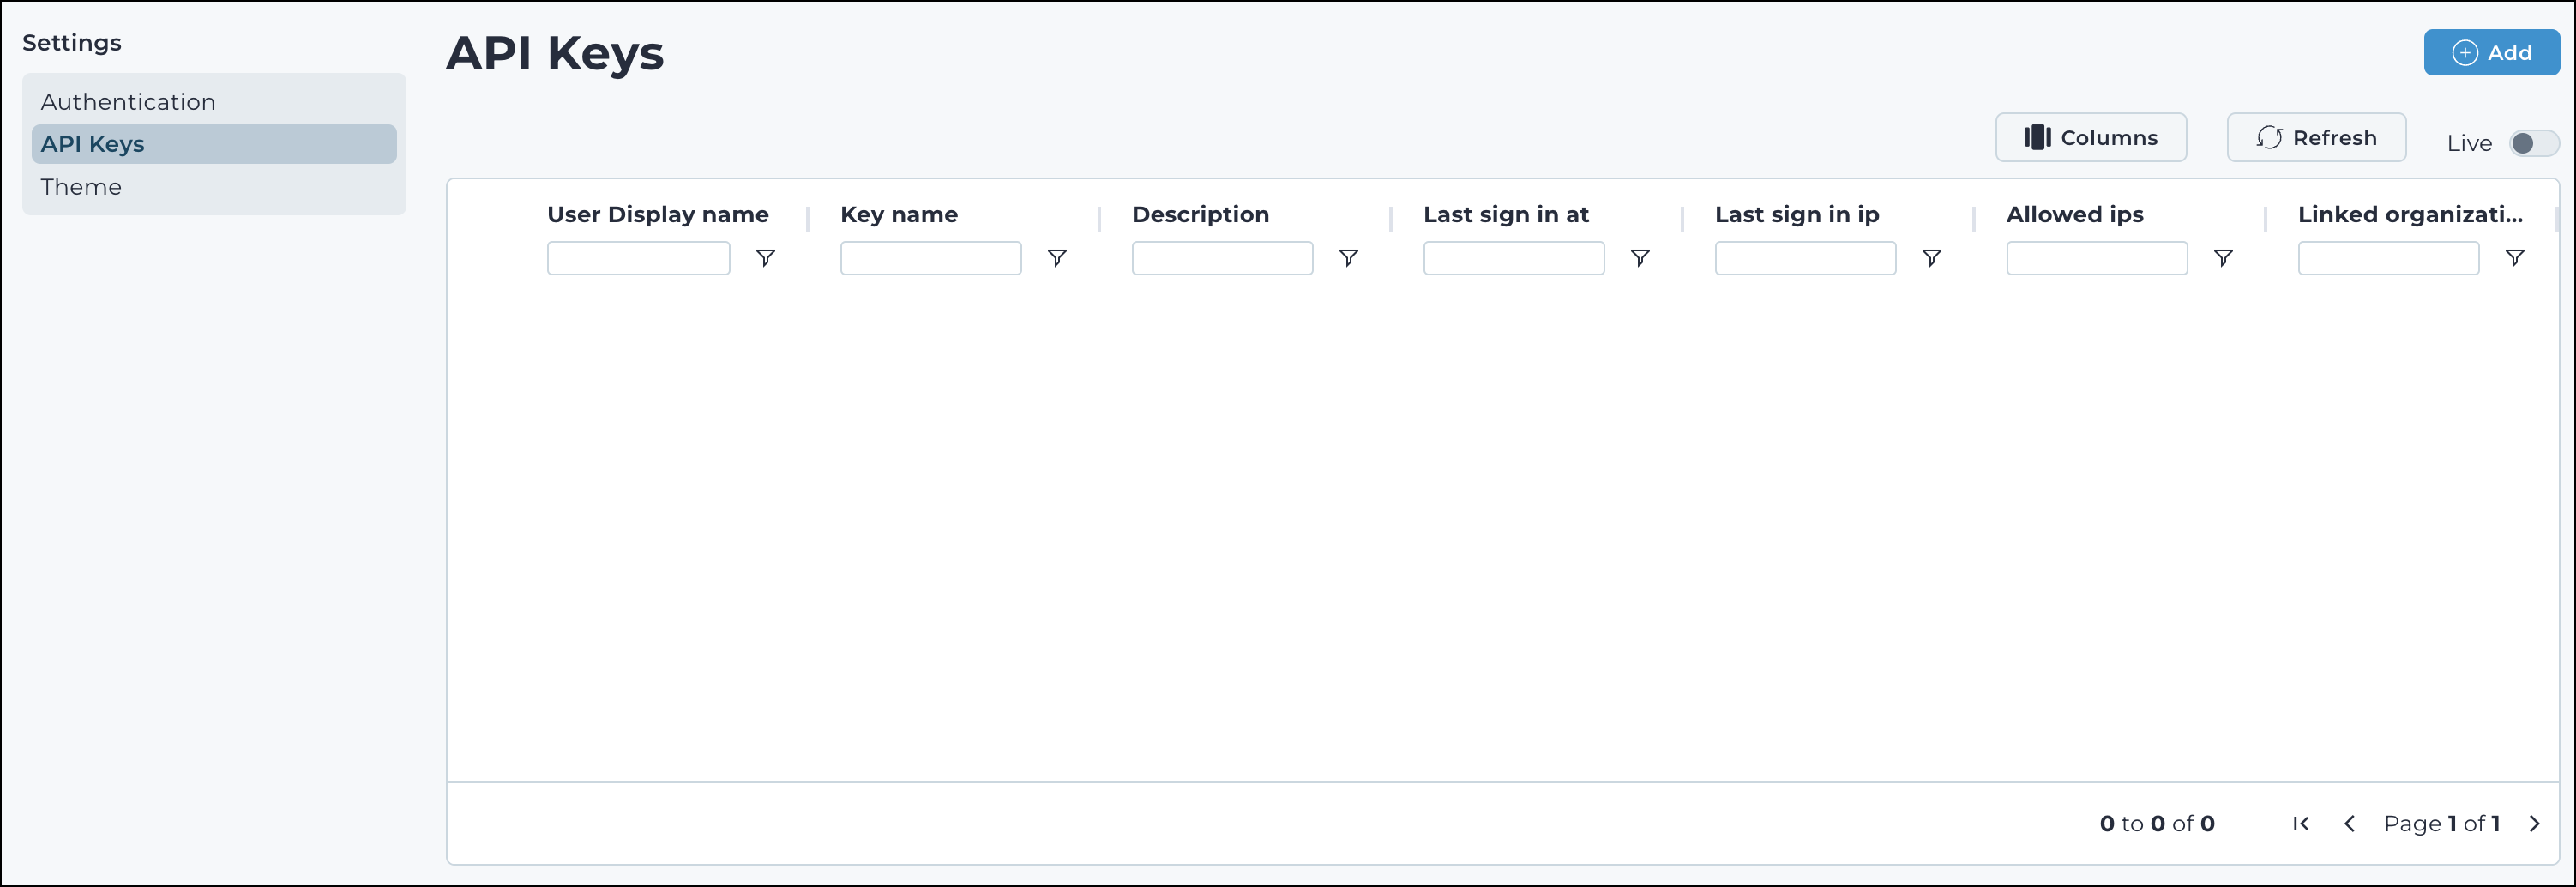Sort by Last sign in at header
The width and height of the screenshot is (2576, 887).
pyautogui.click(x=1506, y=214)
